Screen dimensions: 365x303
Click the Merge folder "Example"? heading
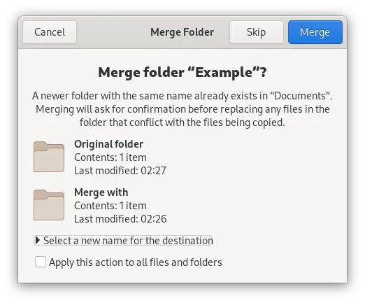182,72
